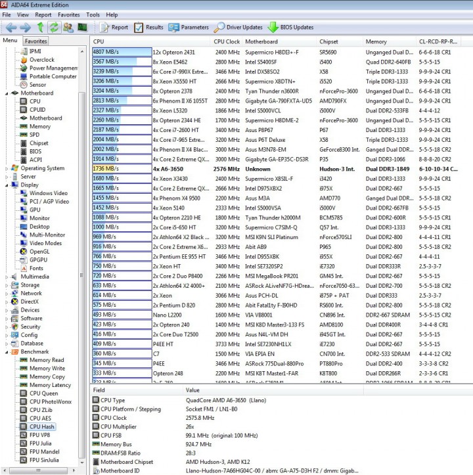Switch to the Menu tab
This screenshot has width=473, height=475.
pyautogui.click(x=10, y=40)
